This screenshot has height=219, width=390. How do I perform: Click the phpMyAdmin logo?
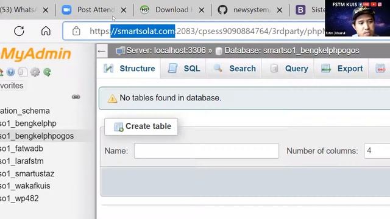[35, 54]
